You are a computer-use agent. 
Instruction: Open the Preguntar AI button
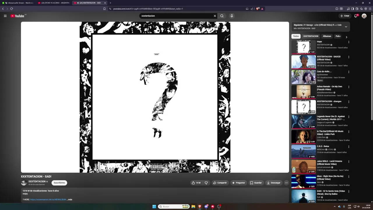point(238,183)
